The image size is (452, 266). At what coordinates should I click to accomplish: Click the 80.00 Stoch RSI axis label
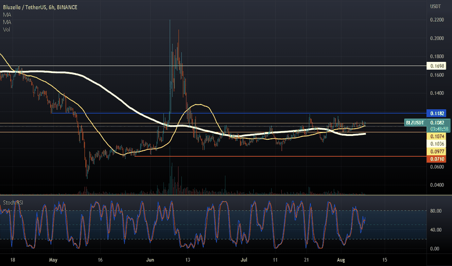point(436,211)
